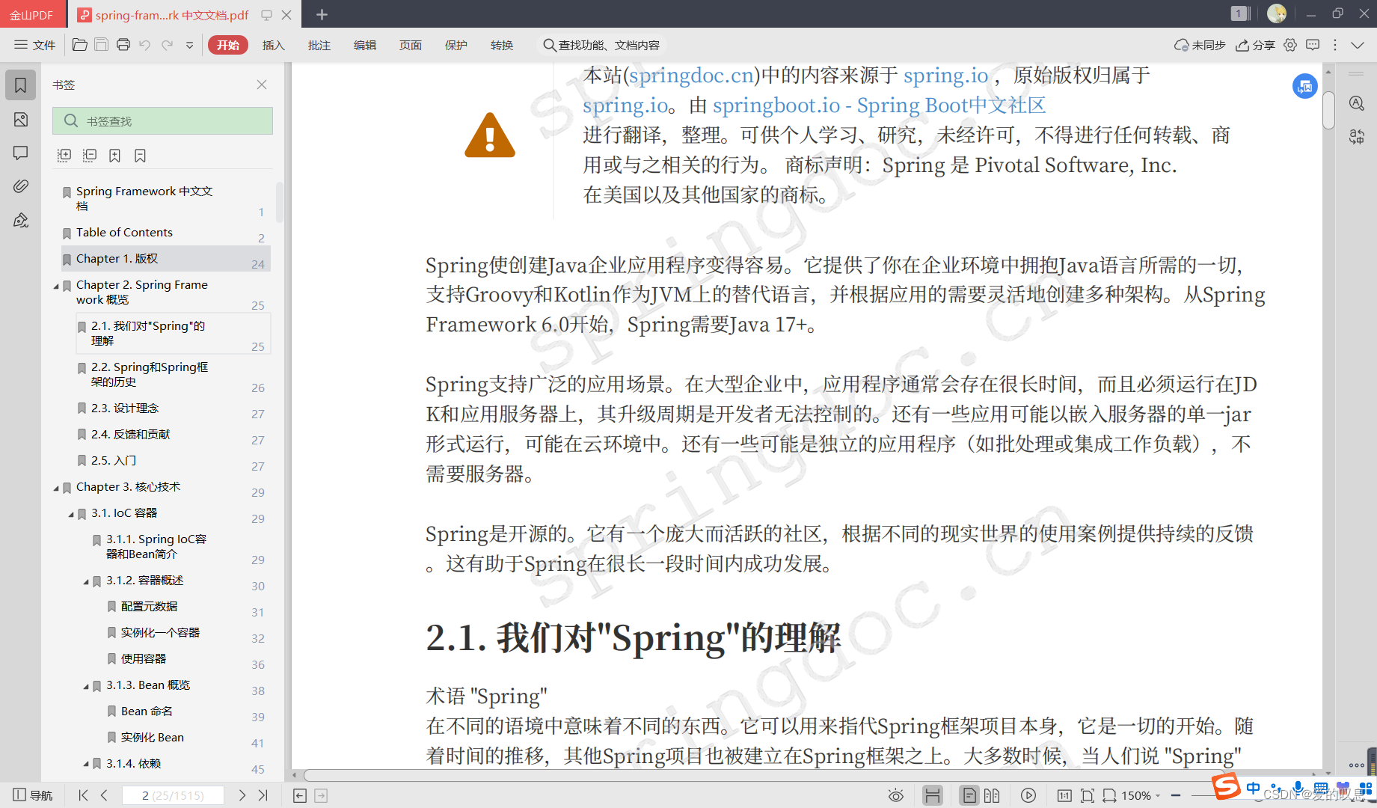Switch to two-page book view
This screenshot has width=1377, height=808.
993,795
